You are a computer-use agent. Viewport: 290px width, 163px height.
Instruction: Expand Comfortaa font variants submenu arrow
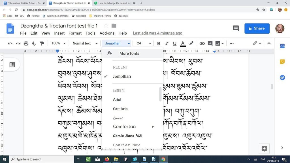[x=153, y=127]
